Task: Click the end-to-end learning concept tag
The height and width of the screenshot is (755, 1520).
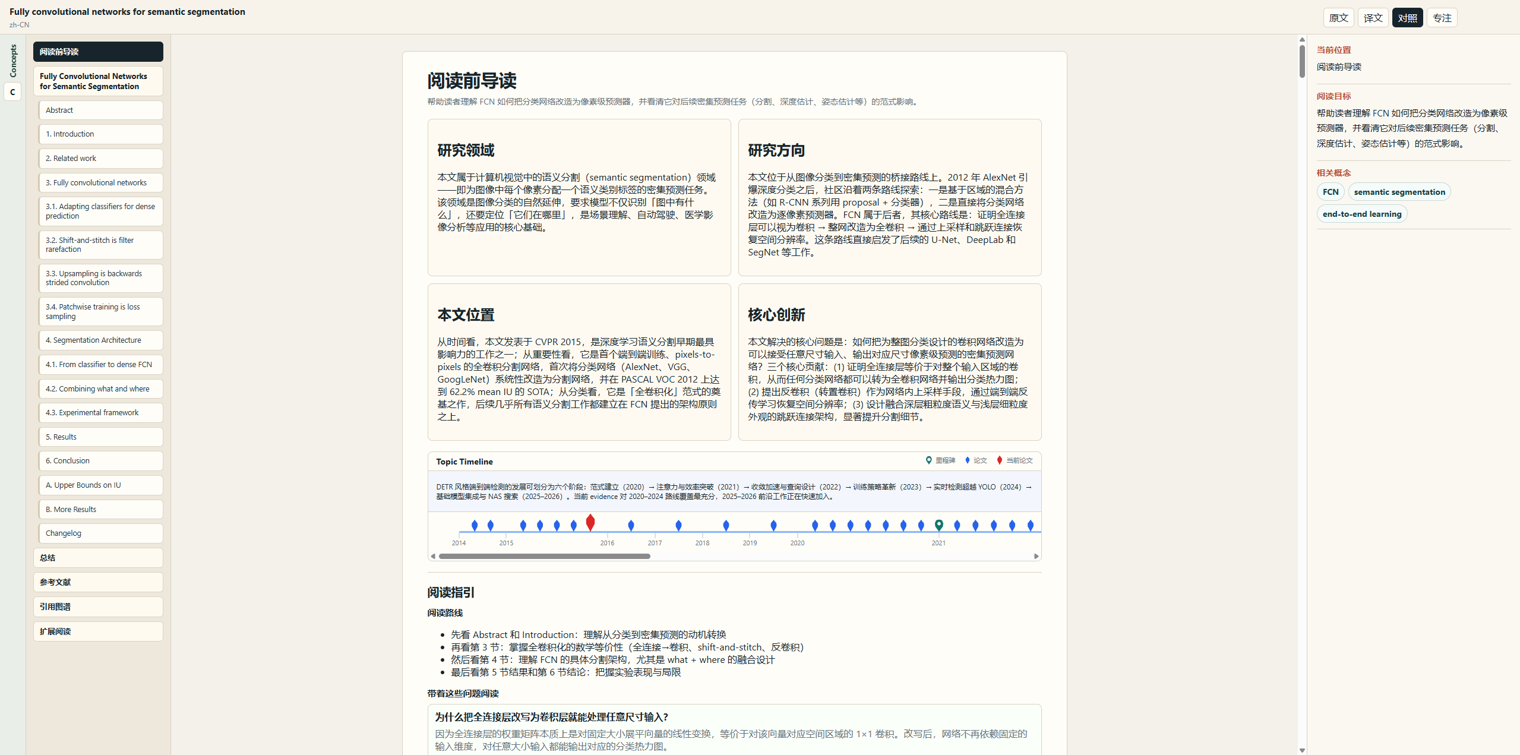Action: click(x=1362, y=214)
